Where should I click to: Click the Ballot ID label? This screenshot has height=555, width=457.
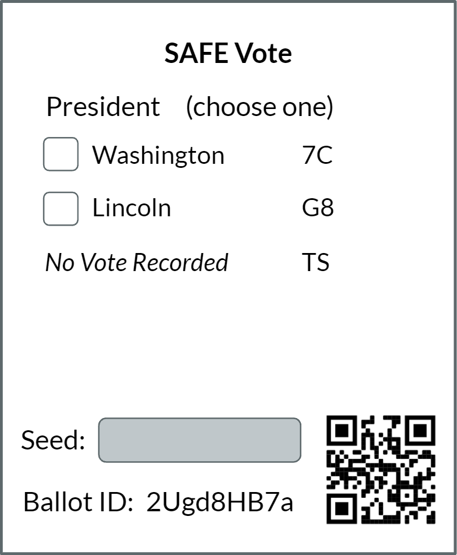[78, 502]
